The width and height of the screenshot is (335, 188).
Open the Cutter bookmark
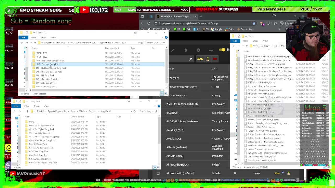click(x=230, y=29)
